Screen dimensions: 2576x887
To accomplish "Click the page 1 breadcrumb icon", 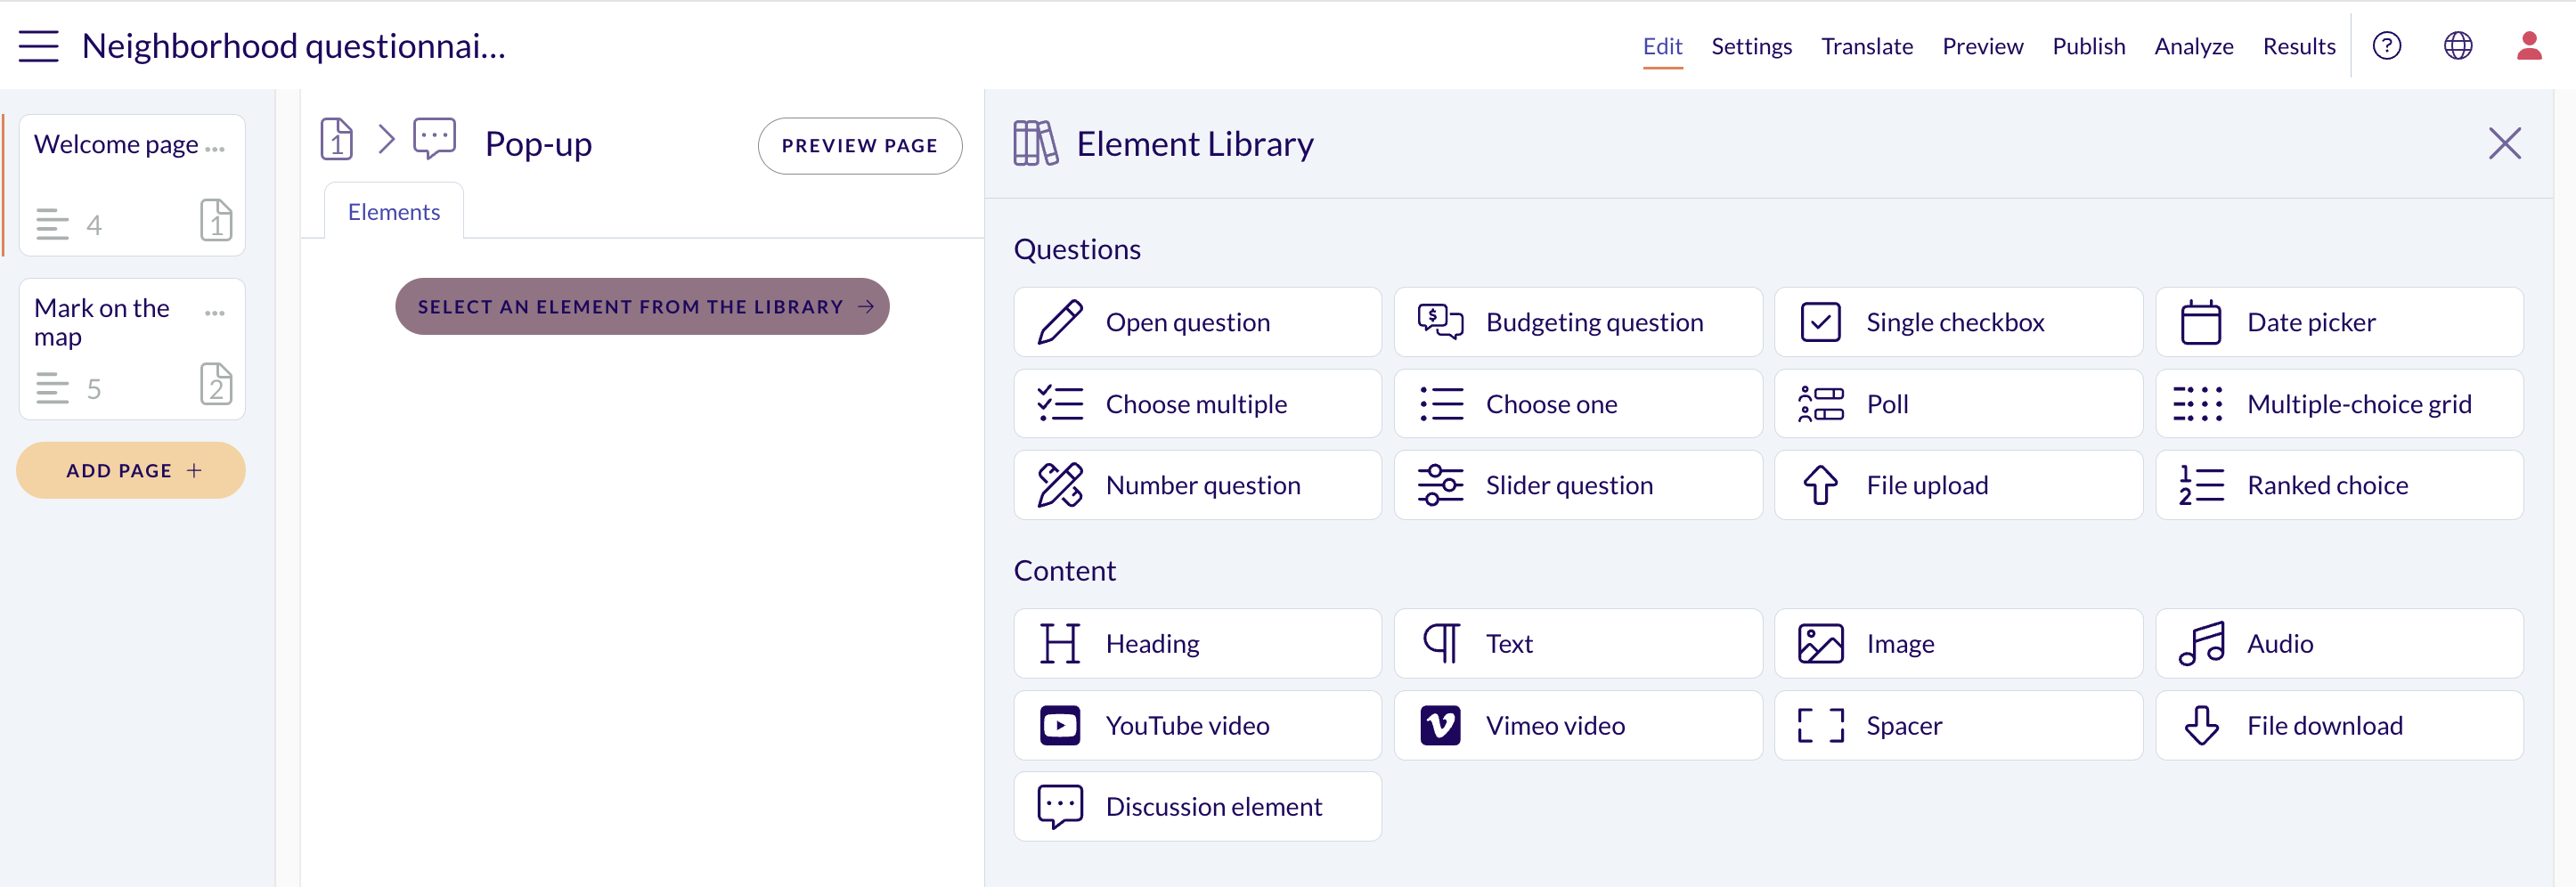I will (336, 139).
